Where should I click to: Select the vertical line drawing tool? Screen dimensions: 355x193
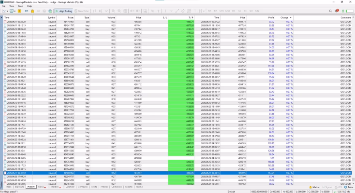pos(165,11)
